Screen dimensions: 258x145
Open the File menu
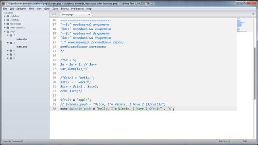pos(5,9)
